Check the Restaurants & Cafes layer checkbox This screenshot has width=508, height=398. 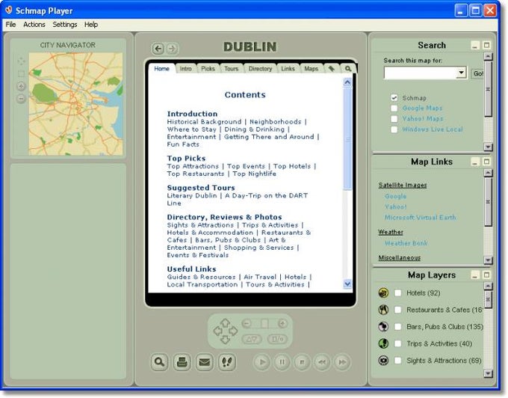click(x=397, y=310)
